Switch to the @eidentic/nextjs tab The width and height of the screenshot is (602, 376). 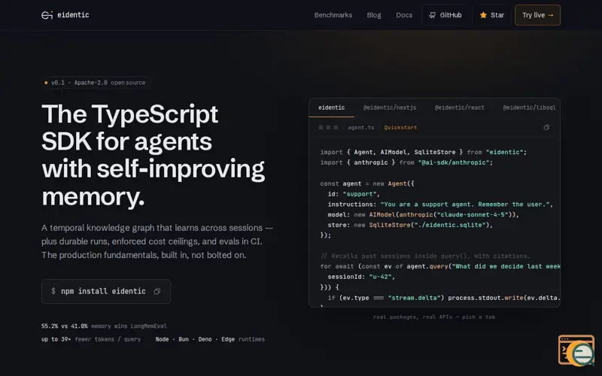click(x=389, y=108)
